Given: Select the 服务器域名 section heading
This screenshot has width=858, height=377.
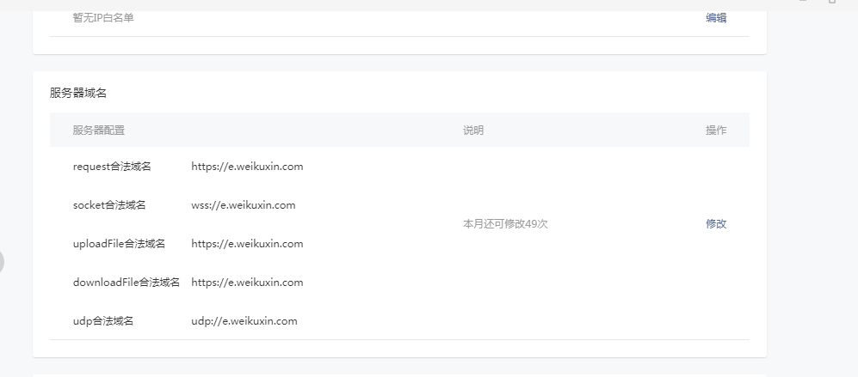Looking at the screenshot, I should point(77,93).
